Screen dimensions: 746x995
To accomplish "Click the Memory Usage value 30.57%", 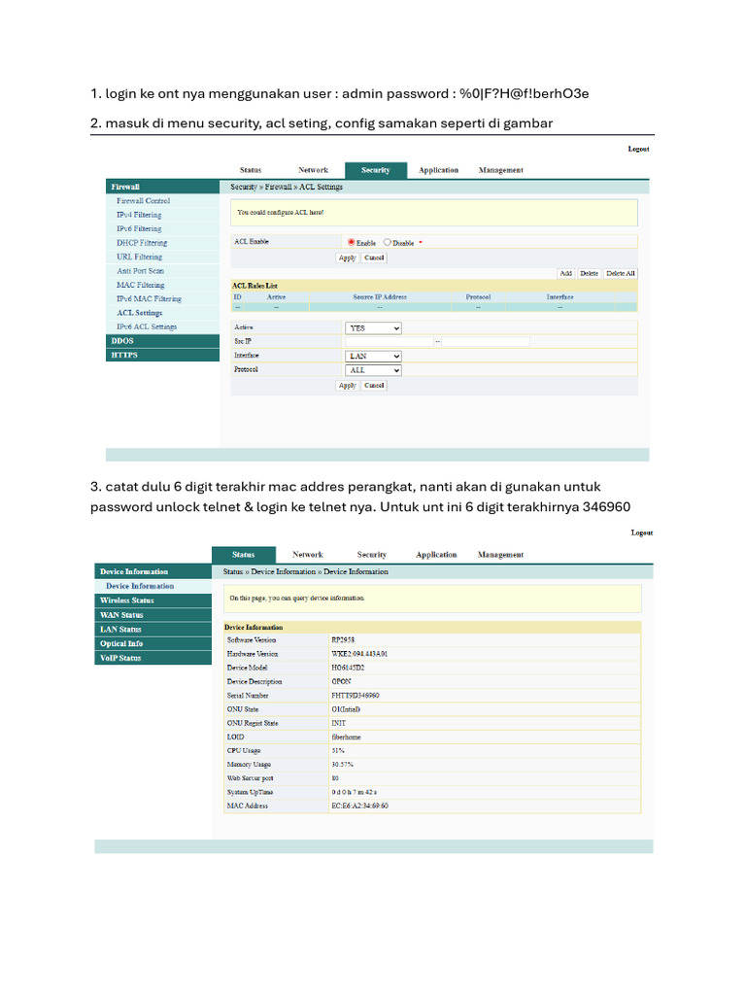I will [343, 765].
